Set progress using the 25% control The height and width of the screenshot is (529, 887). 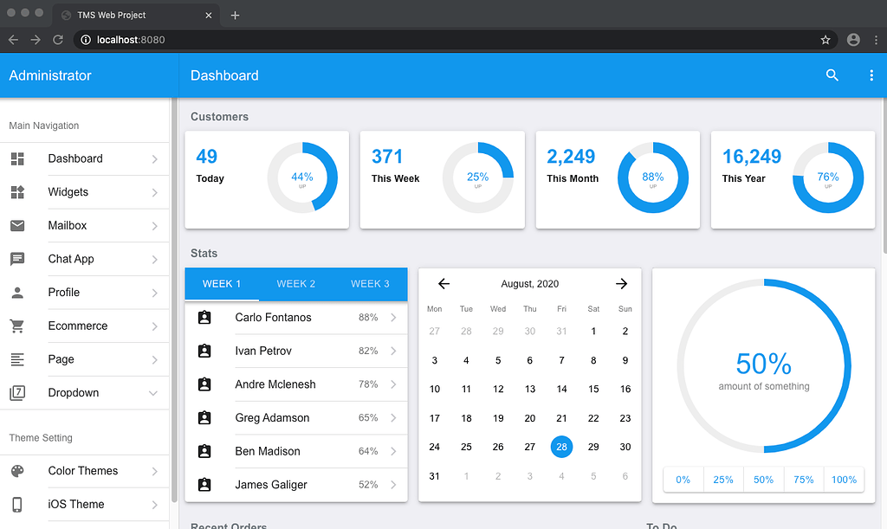click(x=723, y=479)
